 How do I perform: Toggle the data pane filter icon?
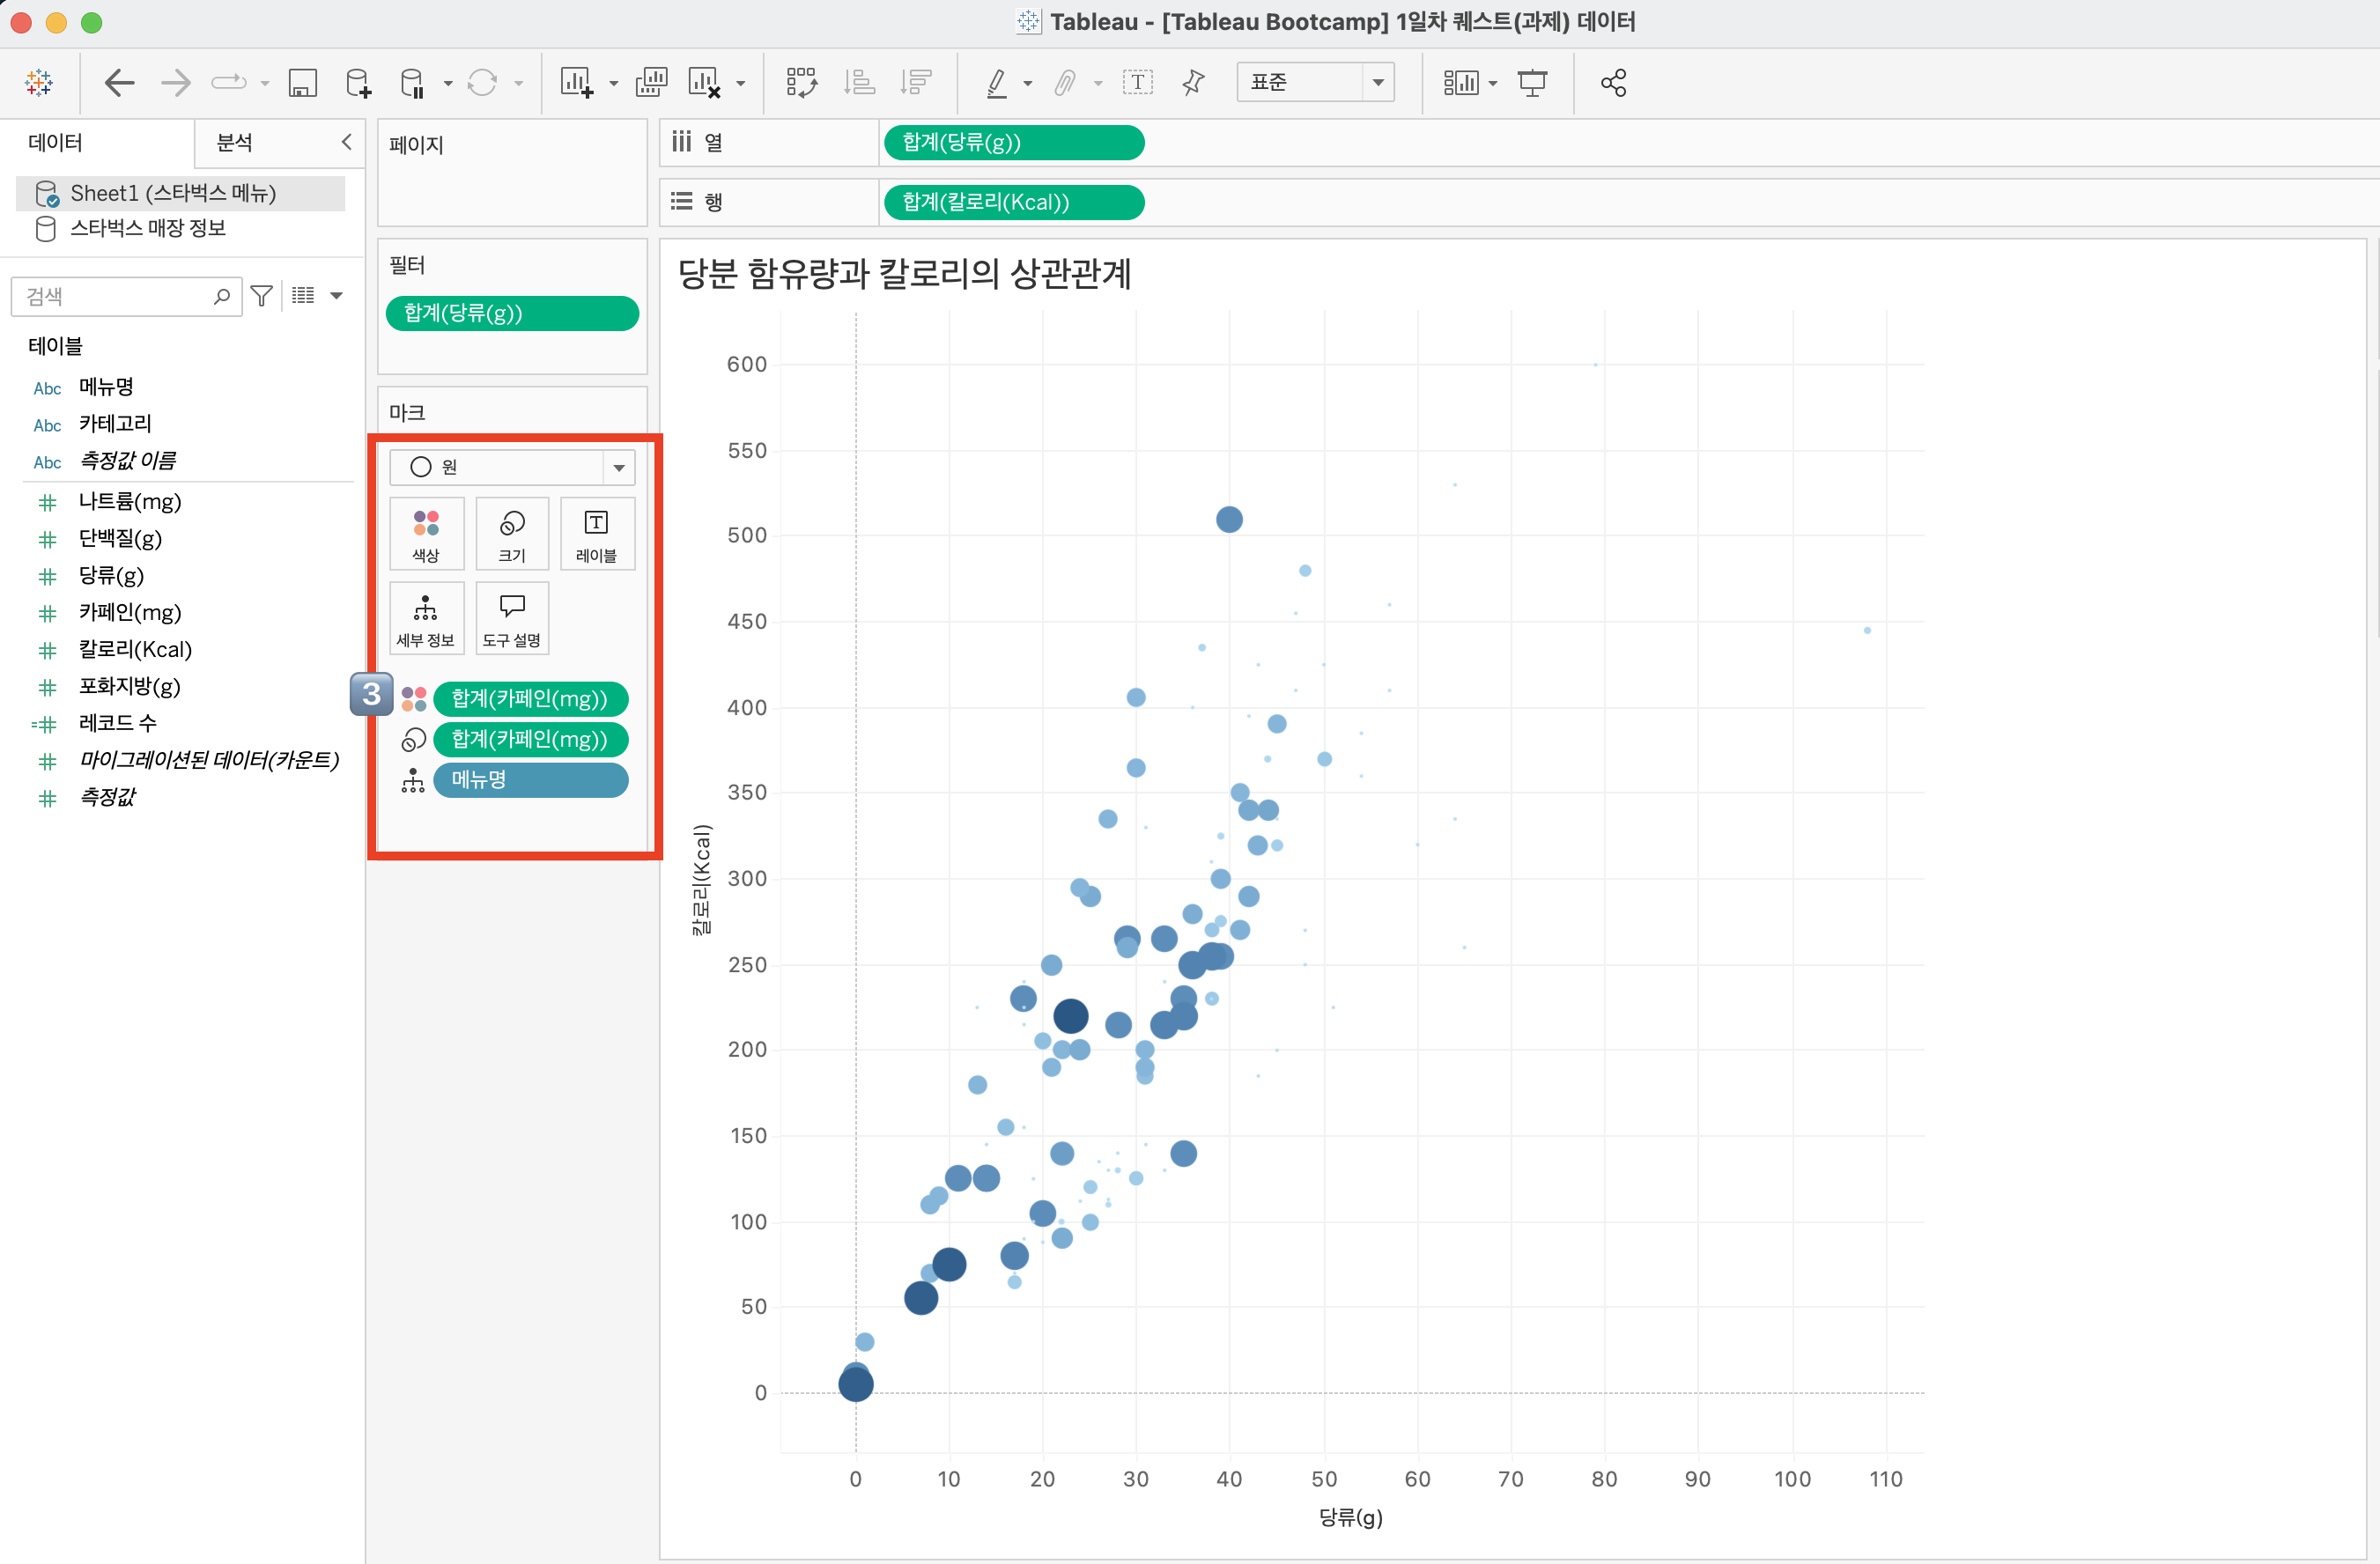coord(262,296)
